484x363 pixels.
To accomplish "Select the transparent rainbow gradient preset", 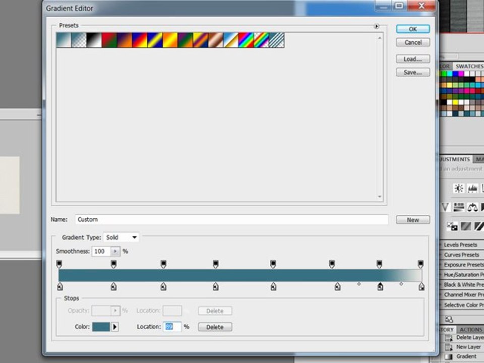I will click(261, 40).
